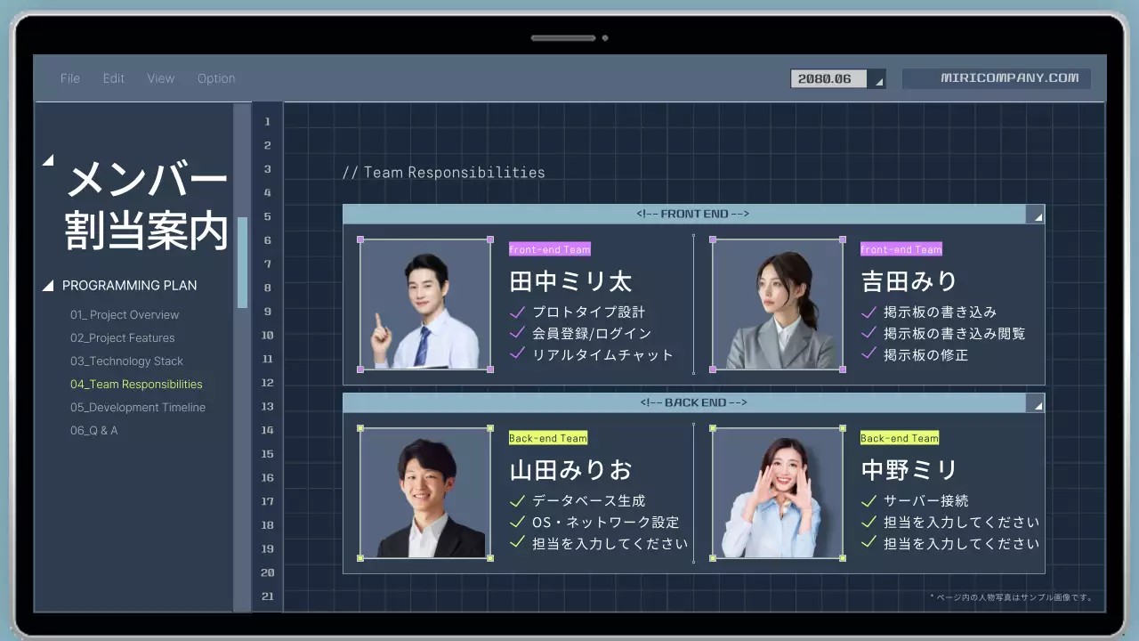Click the photo thumbnail of 中野ミリ

click(x=776, y=493)
